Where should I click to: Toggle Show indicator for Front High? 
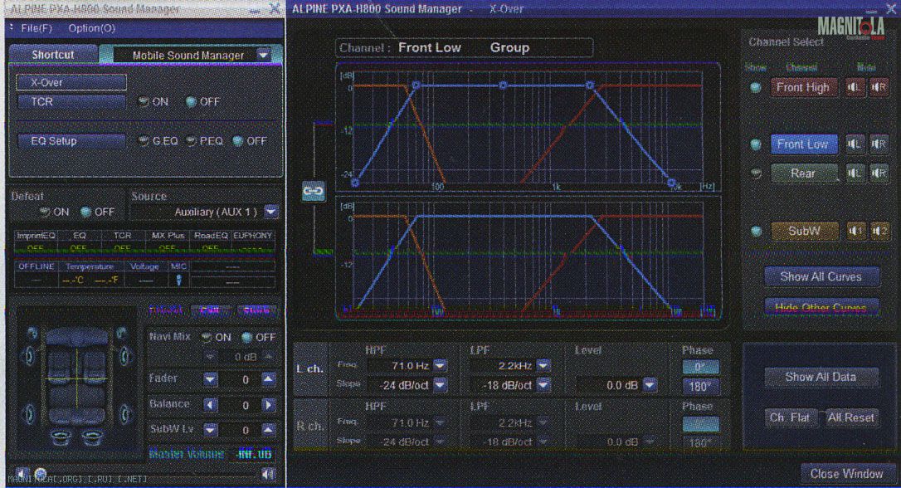click(x=756, y=87)
